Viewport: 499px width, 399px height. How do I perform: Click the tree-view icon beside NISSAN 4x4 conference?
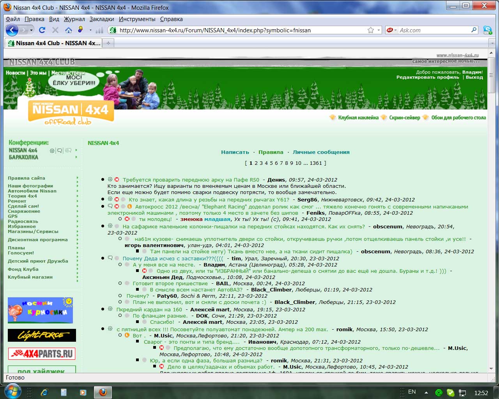pos(68,150)
